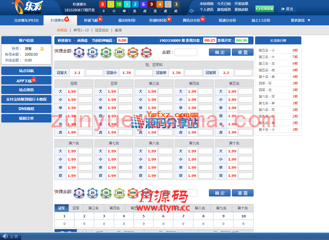Viewport: 329px width, 240px height.
Task: Select the top row 1000 chip
Action: [x=133, y=52]
